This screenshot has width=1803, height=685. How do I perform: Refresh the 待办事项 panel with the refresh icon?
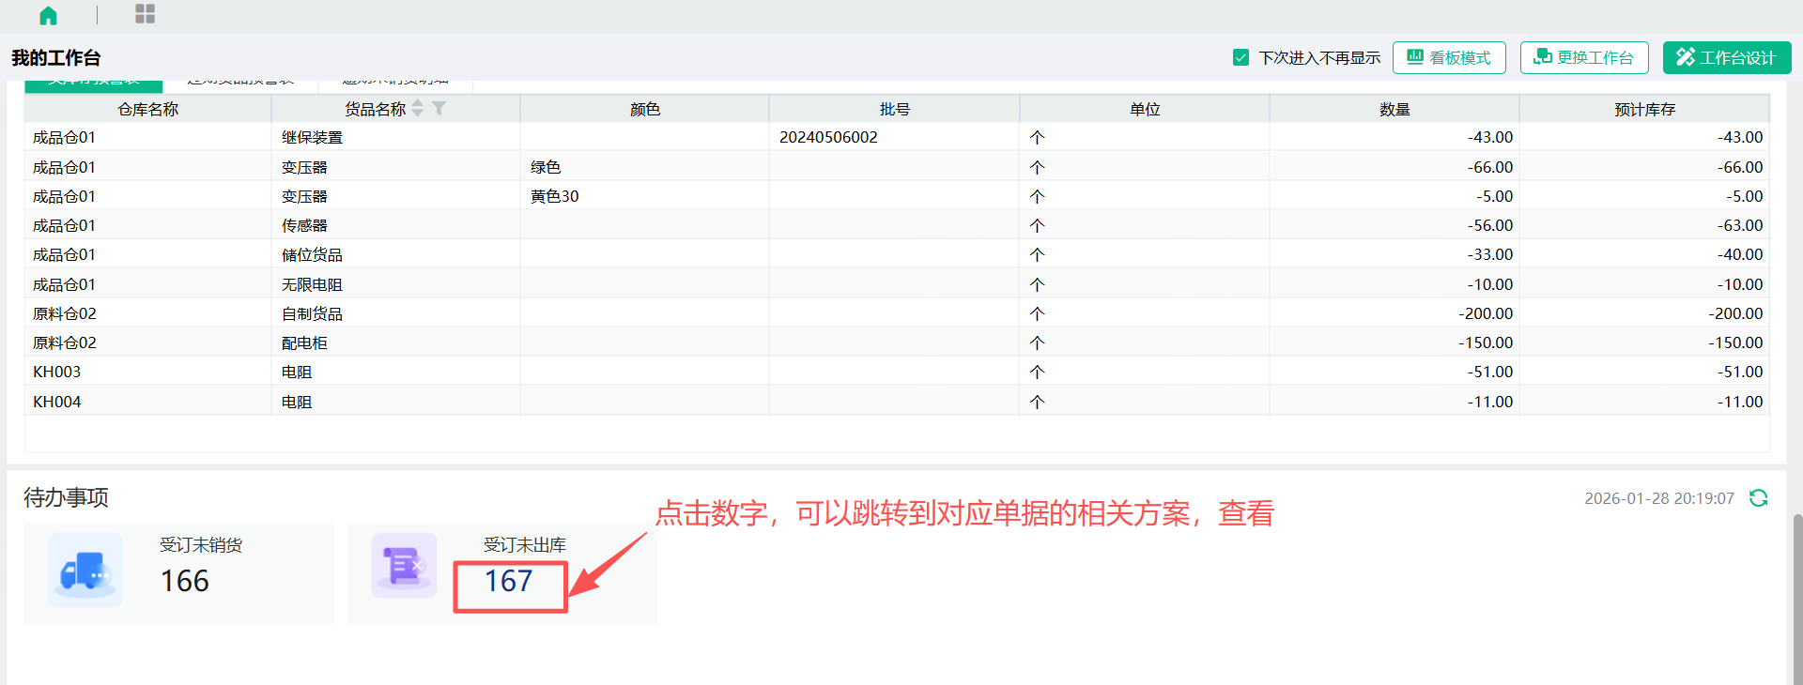click(1758, 498)
